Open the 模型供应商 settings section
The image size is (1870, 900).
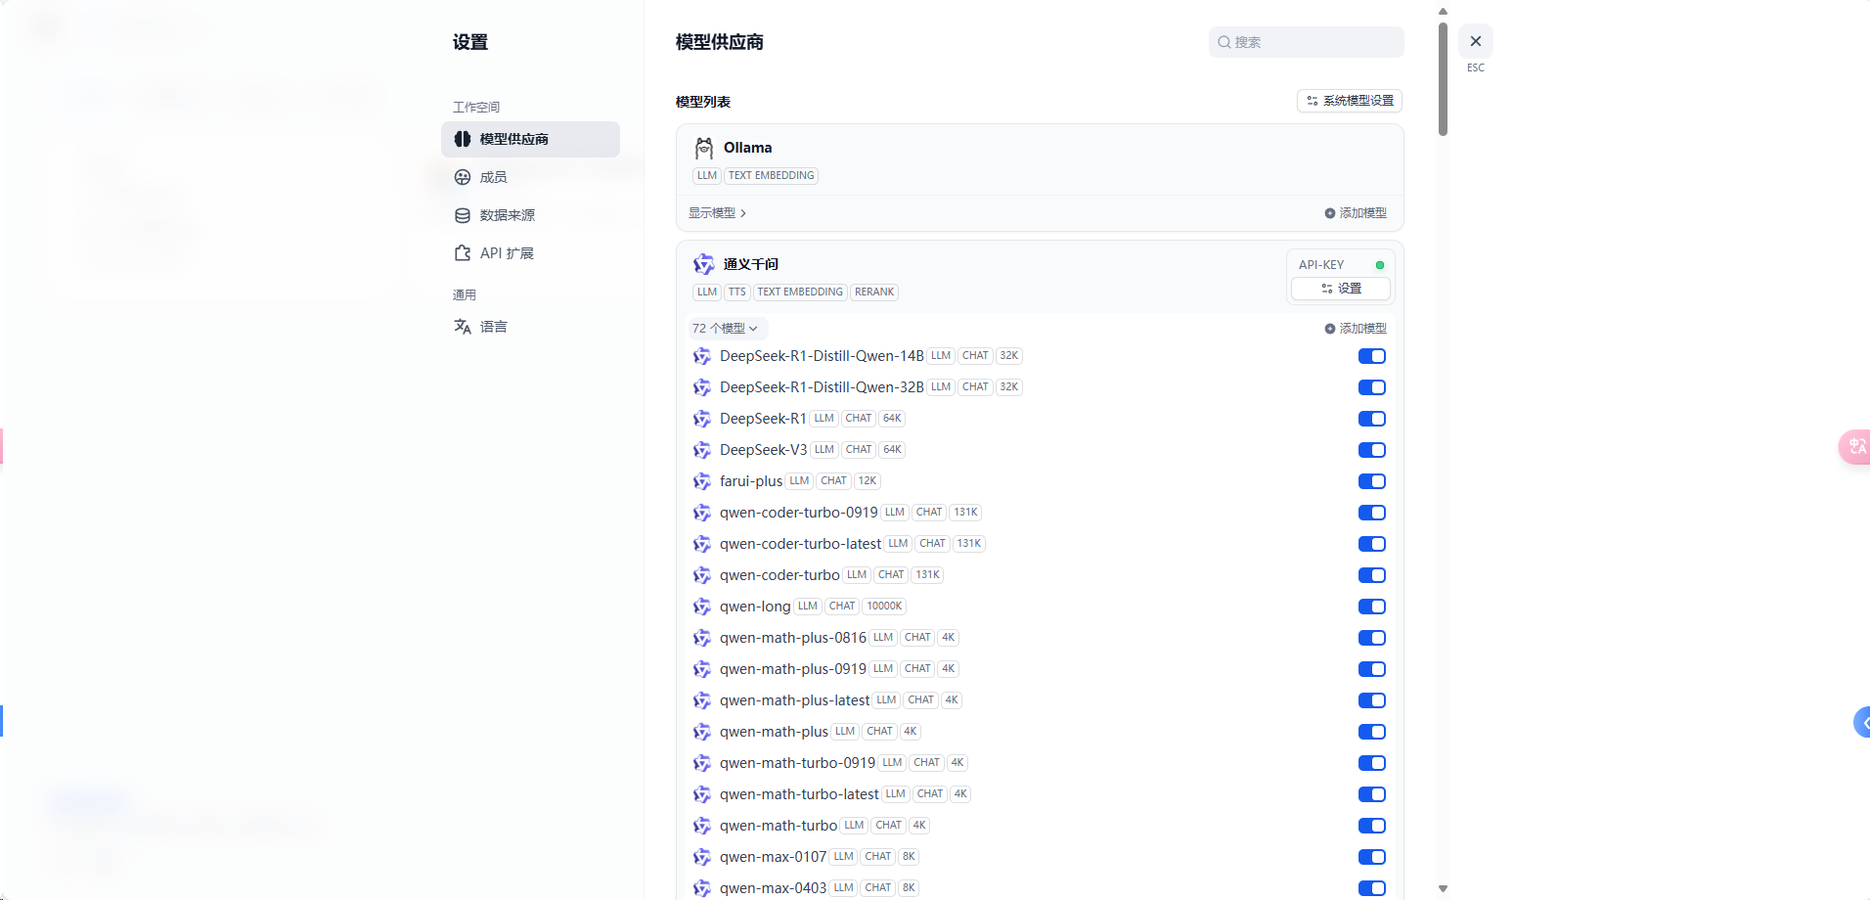[530, 139]
